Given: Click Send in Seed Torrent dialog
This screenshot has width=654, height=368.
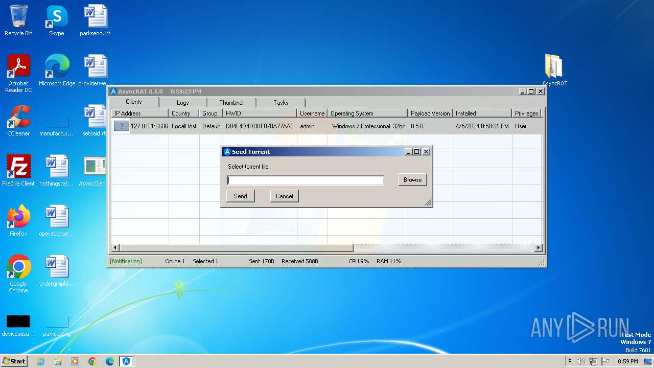Looking at the screenshot, I should 241,196.
